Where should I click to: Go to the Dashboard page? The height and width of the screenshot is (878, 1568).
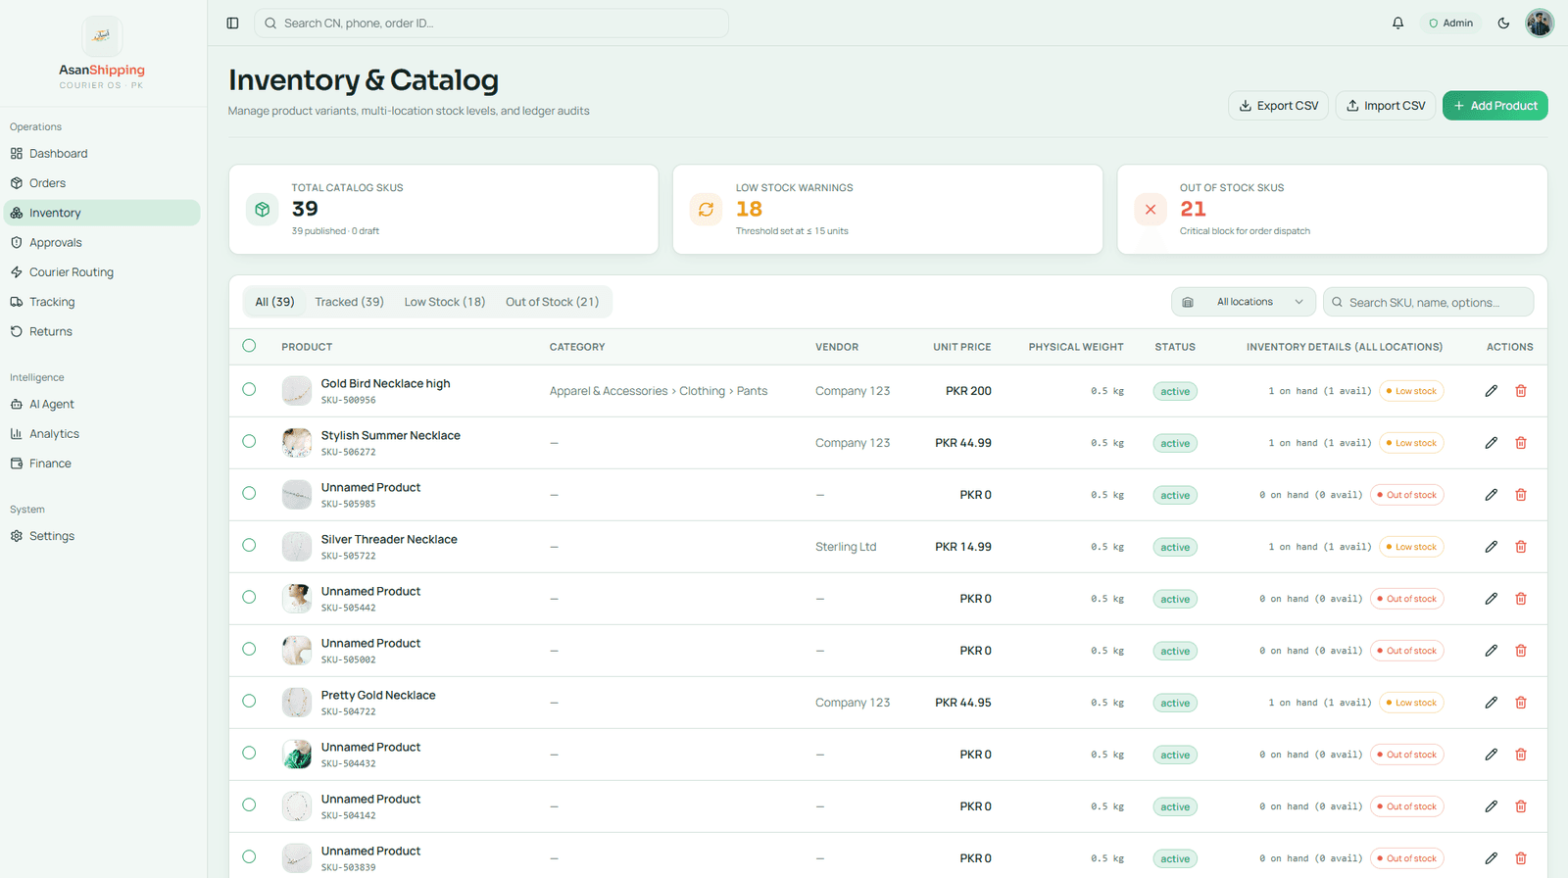[102, 154]
